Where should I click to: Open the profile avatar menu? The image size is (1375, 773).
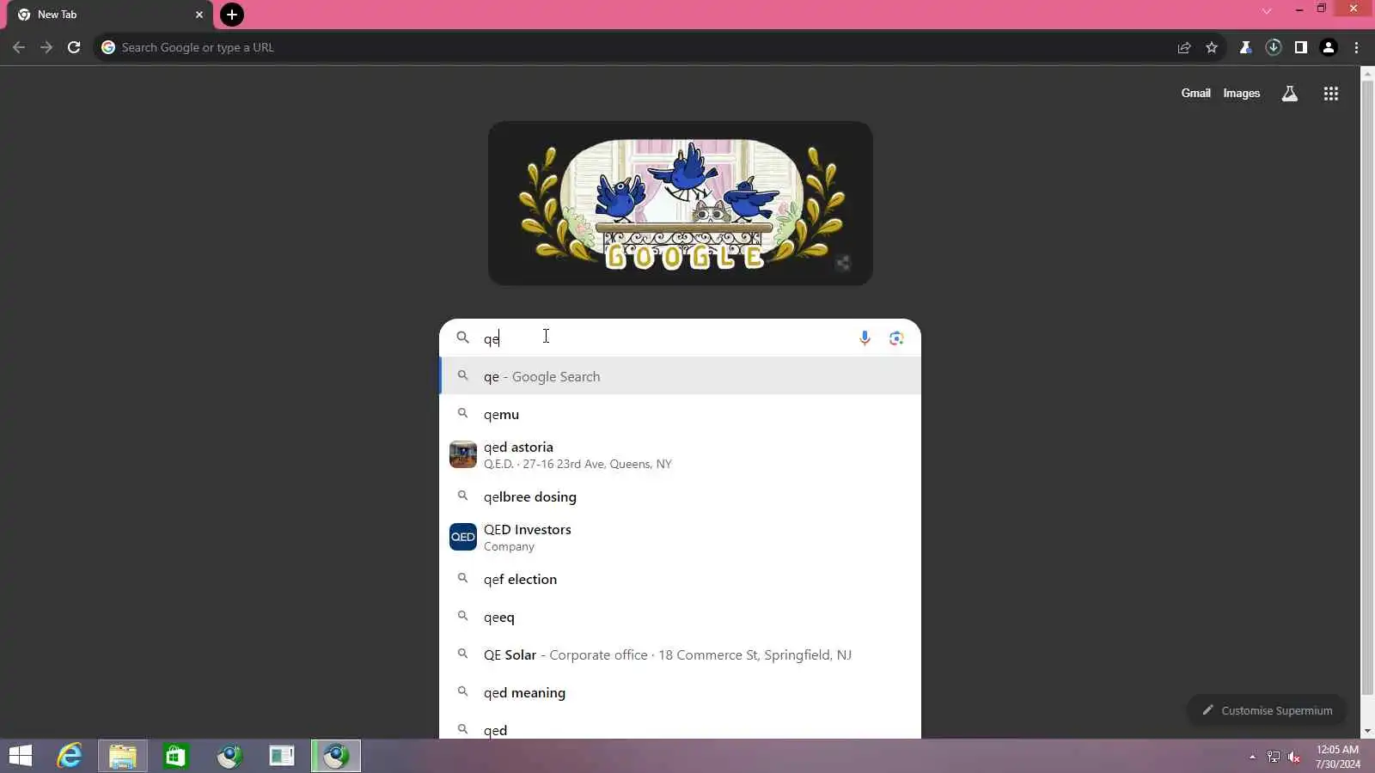point(1329,47)
